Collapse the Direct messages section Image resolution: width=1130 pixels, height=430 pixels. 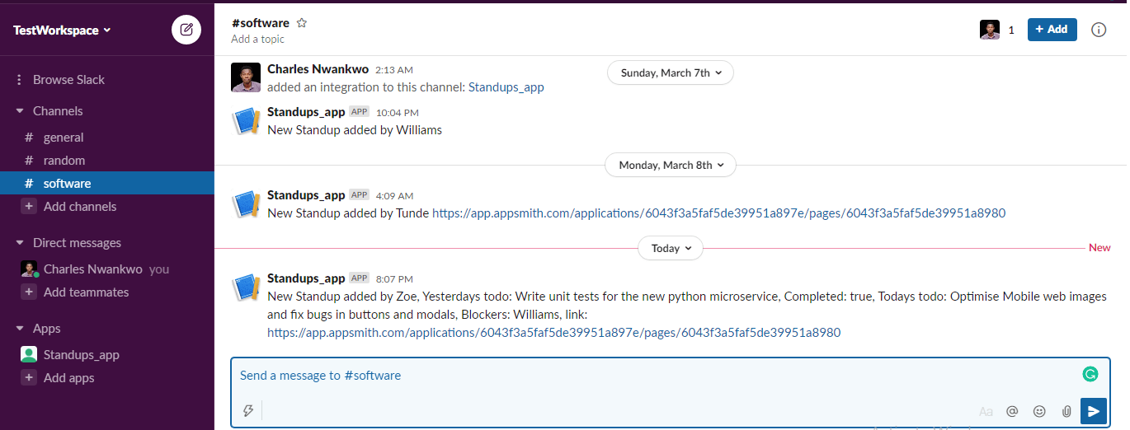[20, 243]
